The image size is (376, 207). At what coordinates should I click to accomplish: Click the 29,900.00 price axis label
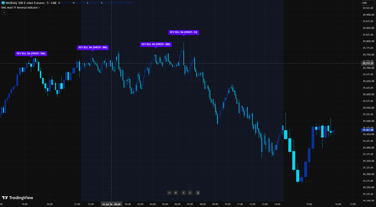point(369,15)
